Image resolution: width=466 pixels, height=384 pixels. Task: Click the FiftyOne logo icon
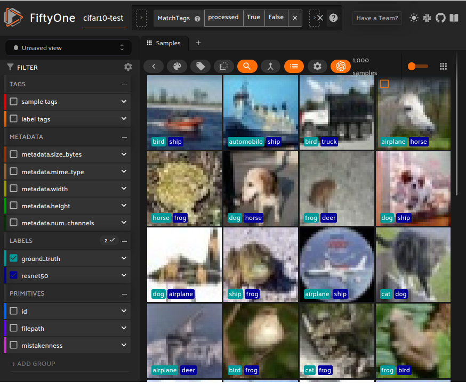point(13,17)
